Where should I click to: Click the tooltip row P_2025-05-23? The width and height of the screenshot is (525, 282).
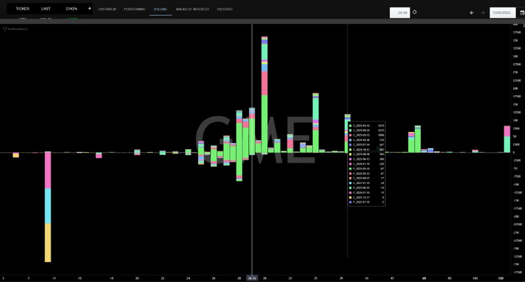tap(367, 173)
